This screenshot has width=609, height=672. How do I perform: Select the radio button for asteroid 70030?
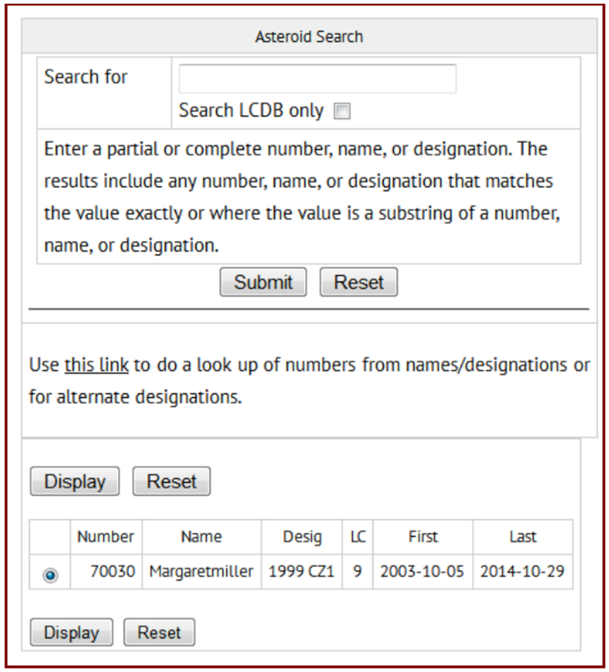coord(50,575)
